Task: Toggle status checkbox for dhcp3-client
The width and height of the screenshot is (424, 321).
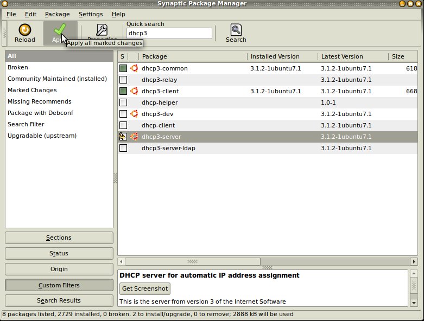Action: (123, 91)
